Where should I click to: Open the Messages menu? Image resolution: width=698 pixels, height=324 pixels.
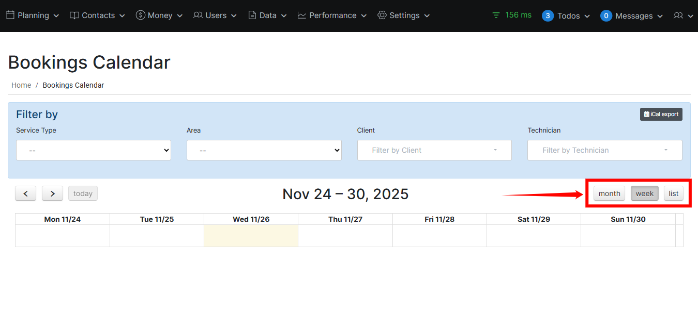(632, 15)
